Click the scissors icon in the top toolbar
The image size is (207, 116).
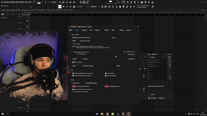[x=131, y=2]
